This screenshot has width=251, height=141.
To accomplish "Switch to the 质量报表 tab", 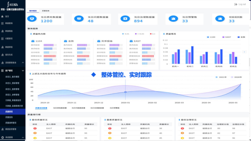I will pyautogui.click(x=46, y=11).
